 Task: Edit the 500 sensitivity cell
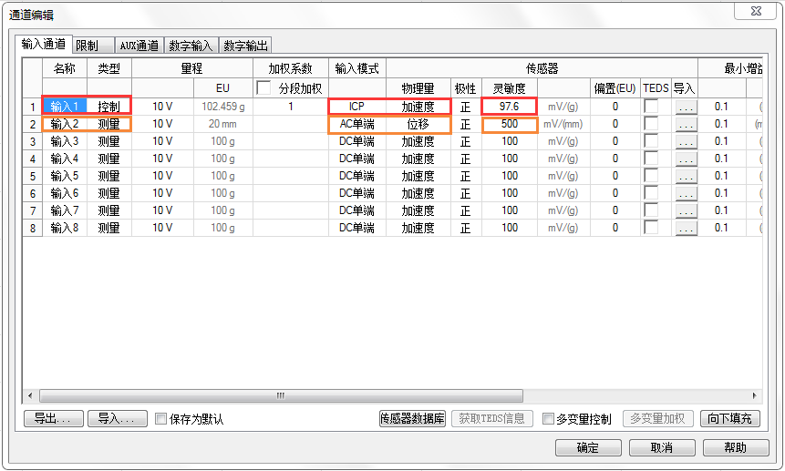(509, 124)
